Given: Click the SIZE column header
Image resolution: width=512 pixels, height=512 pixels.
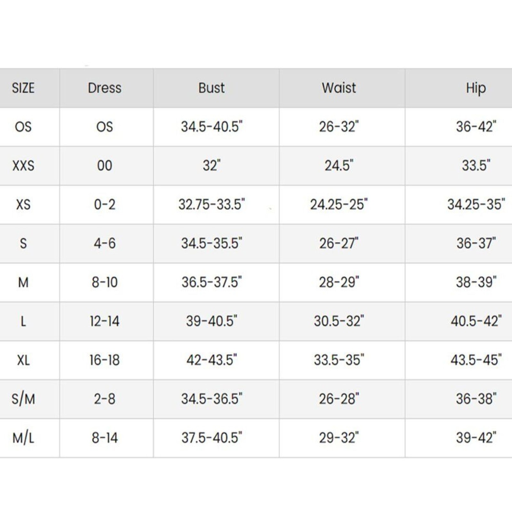Looking at the screenshot, I should pyautogui.click(x=23, y=88).
